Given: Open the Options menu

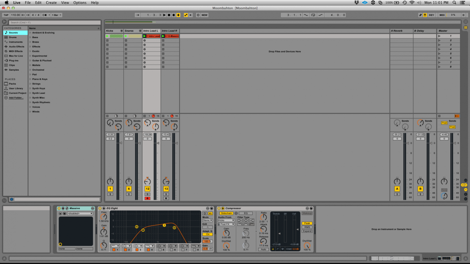Looking at the screenshot, I should click(x=80, y=3).
